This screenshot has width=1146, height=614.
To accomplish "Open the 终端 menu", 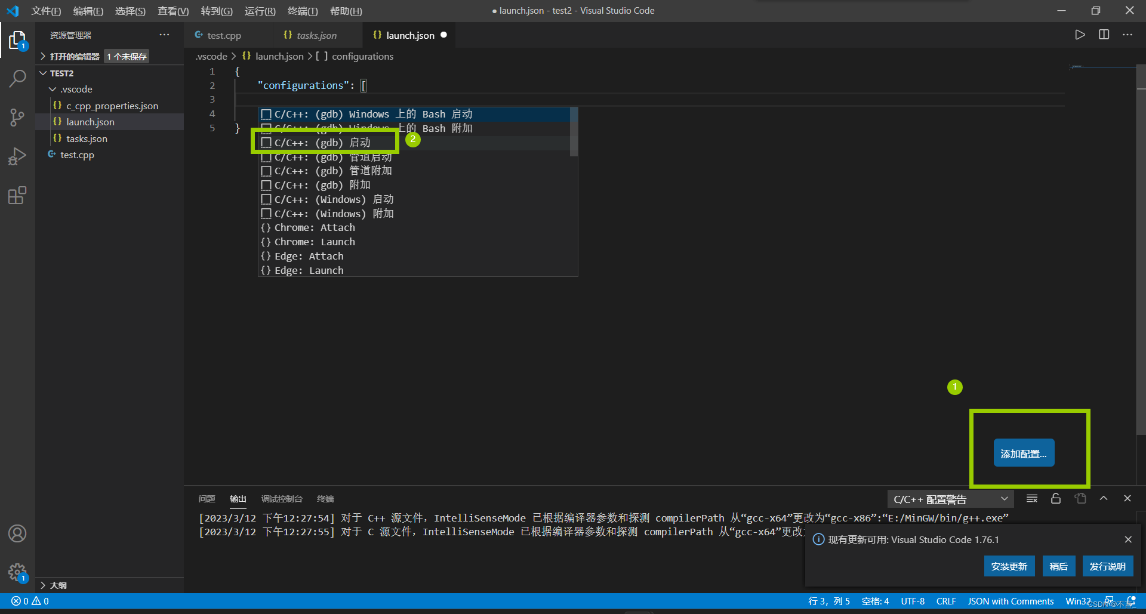I will (303, 11).
